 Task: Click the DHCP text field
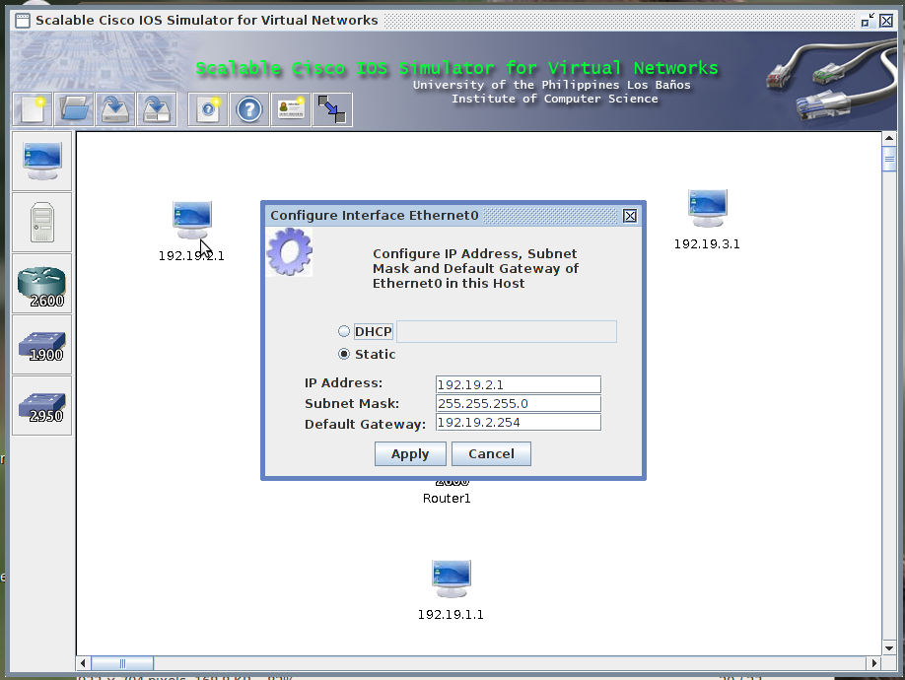[507, 331]
